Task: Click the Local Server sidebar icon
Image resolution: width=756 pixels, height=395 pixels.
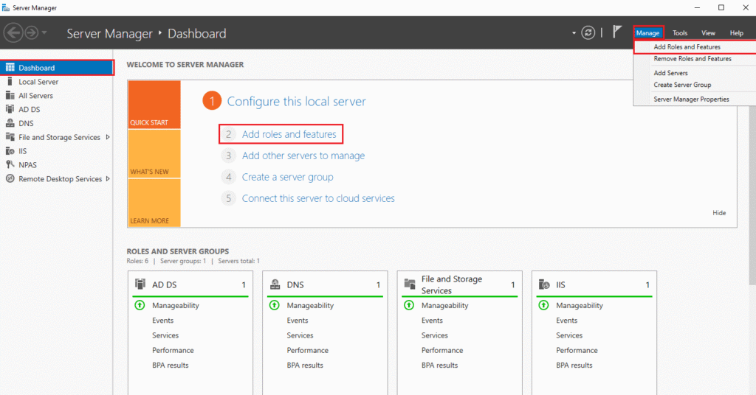Action: [10, 81]
